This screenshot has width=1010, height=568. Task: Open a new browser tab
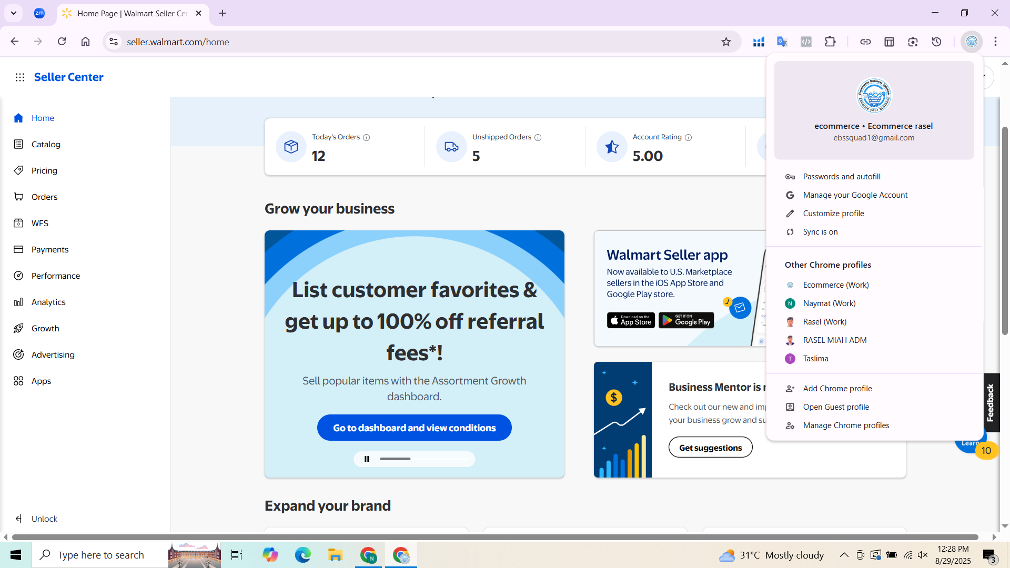[223, 13]
